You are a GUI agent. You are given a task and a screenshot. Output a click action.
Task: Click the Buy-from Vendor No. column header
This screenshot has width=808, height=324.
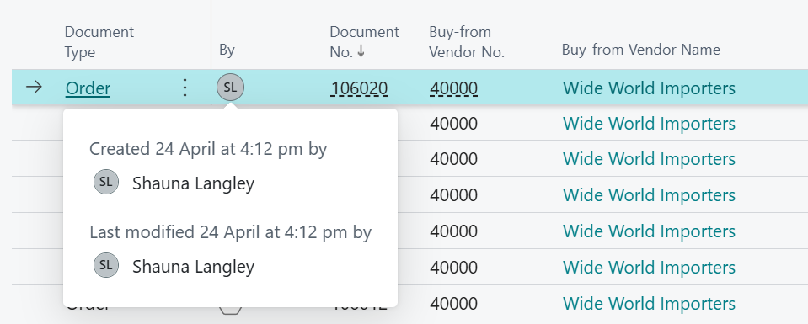(x=467, y=42)
